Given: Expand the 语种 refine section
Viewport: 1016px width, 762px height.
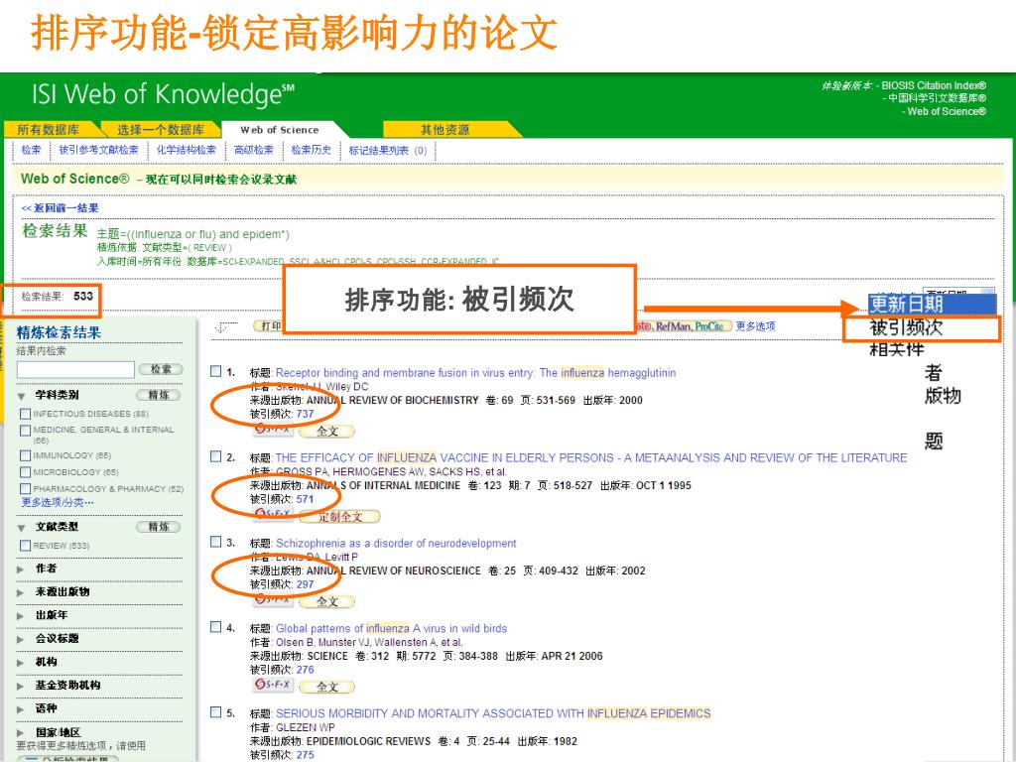Looking at the screenshot, I should (x=21, y=708).
